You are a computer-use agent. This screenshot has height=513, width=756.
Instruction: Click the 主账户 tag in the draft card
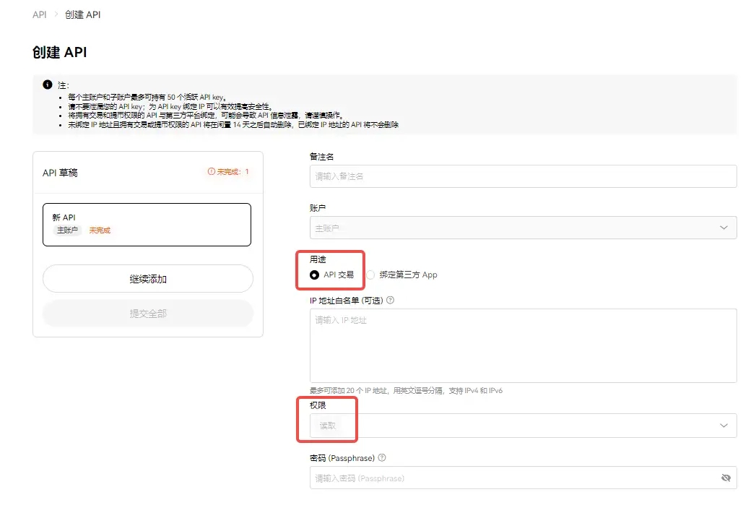[67, 230]
